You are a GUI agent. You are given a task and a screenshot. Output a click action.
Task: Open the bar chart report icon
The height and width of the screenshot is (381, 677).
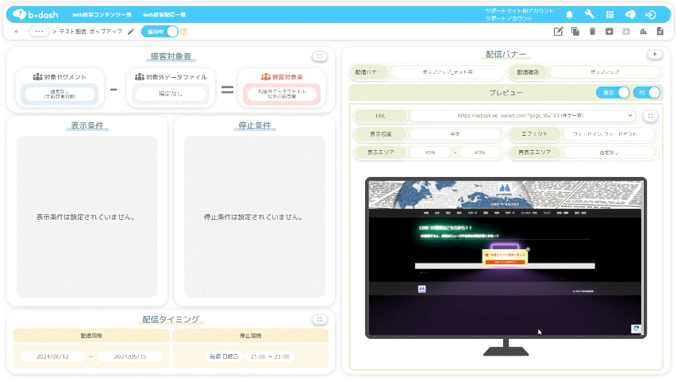point(644,31)
